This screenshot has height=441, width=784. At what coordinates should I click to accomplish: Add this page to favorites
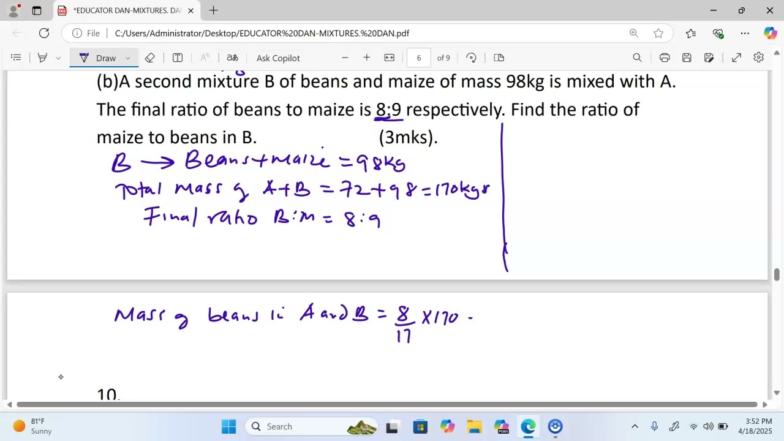(658, 33)
